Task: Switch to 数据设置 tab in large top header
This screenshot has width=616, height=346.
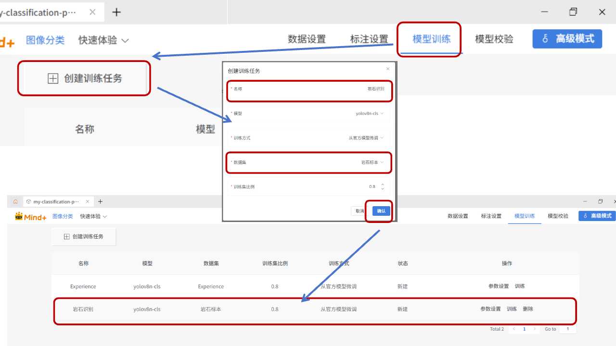Action: [307, 39]
